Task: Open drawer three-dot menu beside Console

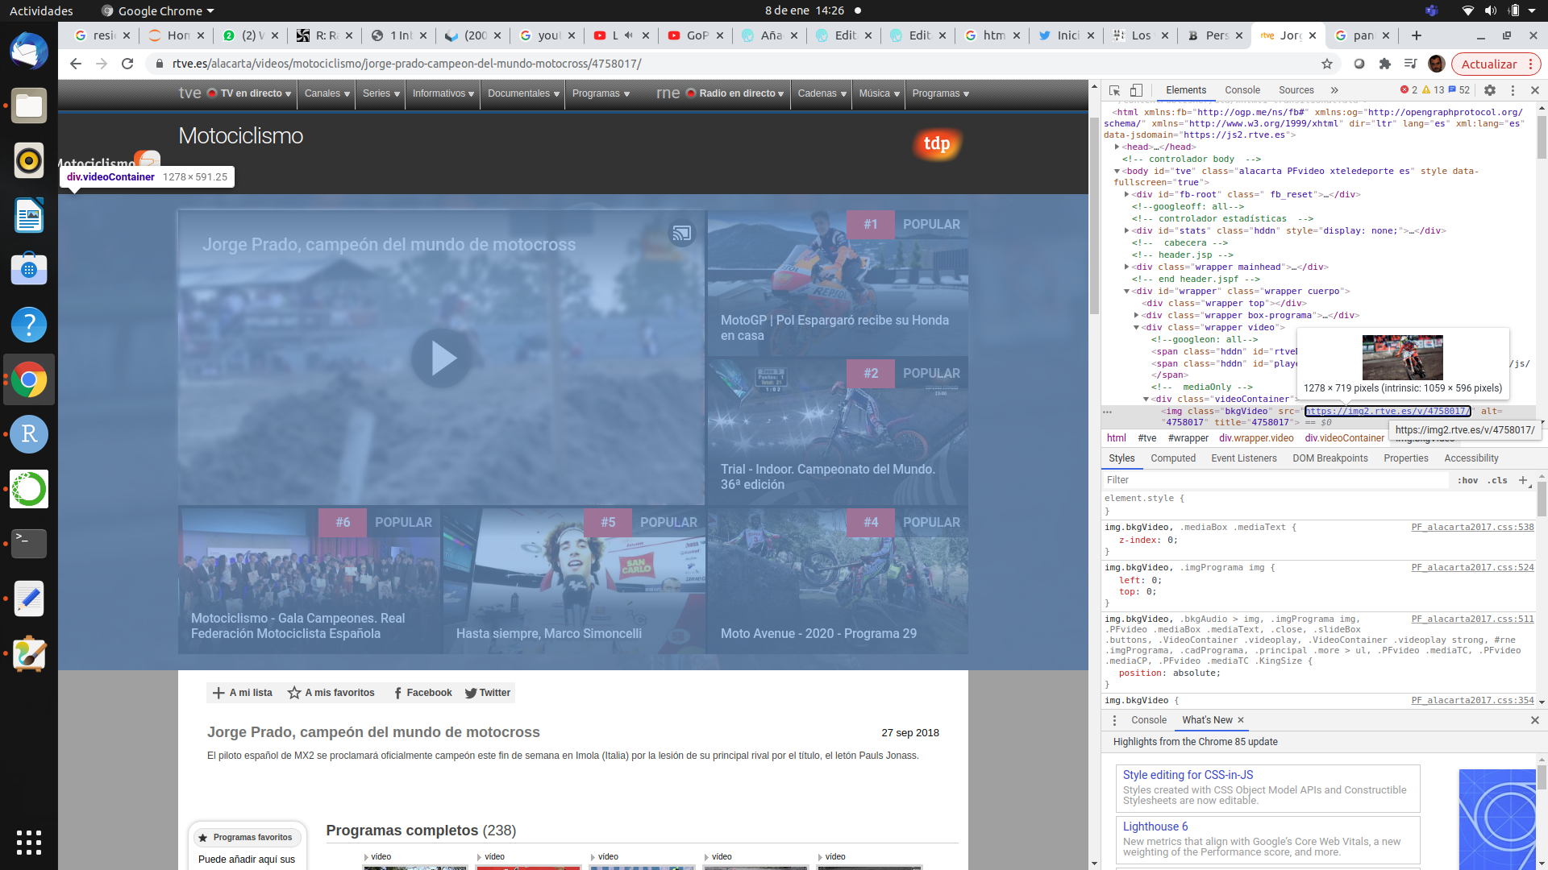Action: (1115, 720)
